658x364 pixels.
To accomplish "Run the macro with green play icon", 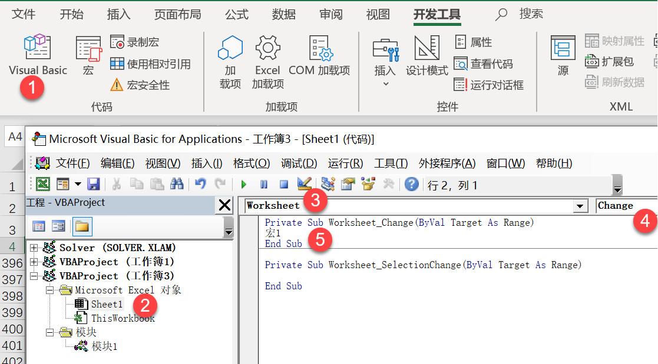I will 244,184.
